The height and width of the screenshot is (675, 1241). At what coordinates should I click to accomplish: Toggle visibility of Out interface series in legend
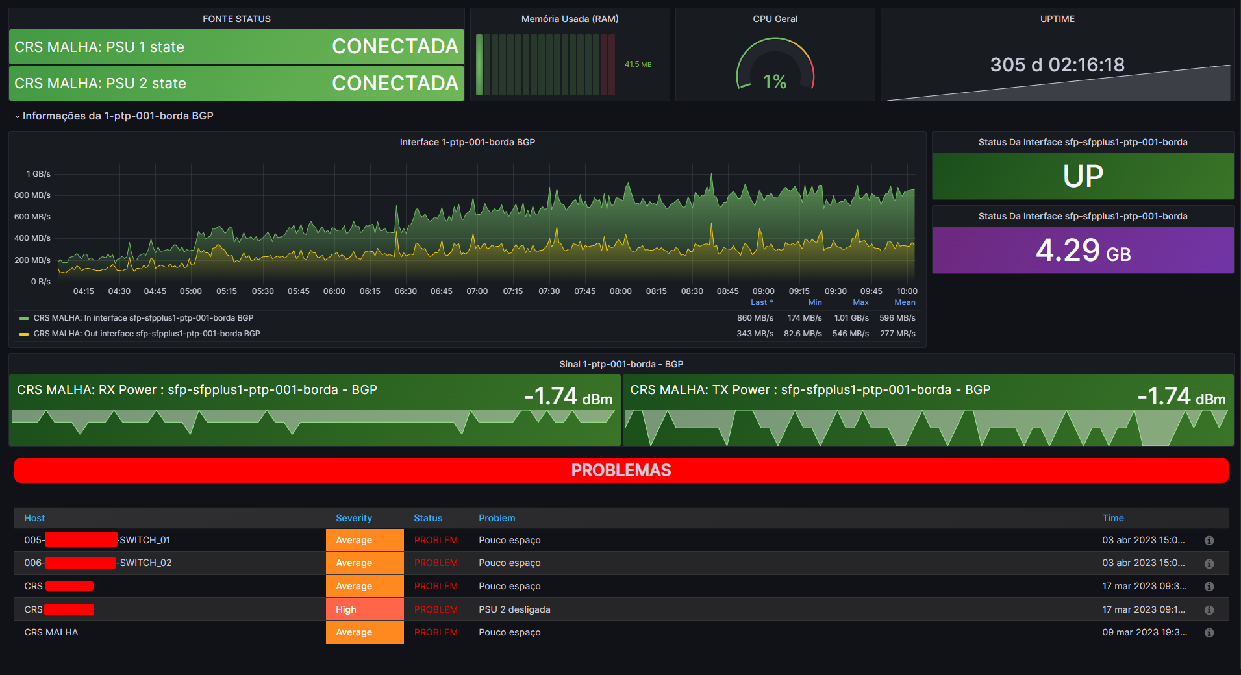pyautogui.click(x=147, y=333)
